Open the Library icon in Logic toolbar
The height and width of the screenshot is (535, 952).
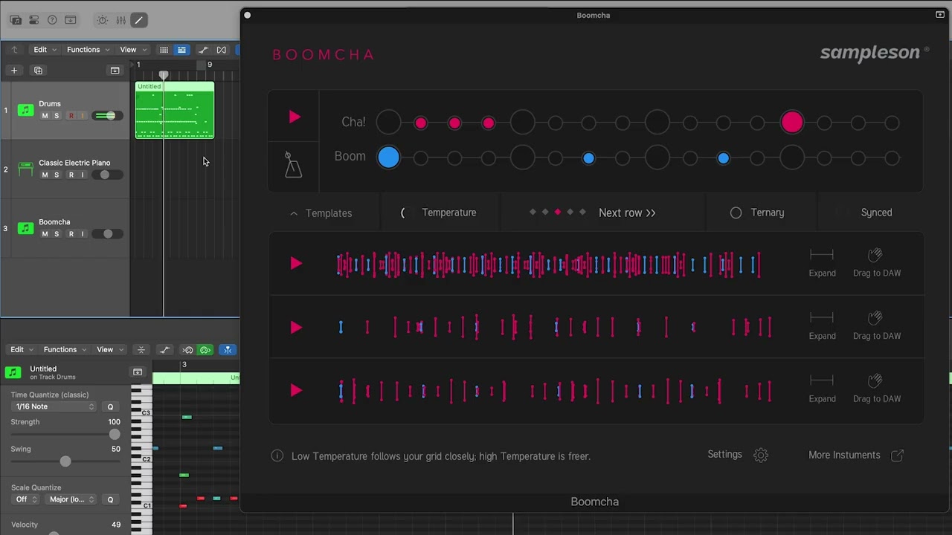pyautogui.click(x=16, y=20)
